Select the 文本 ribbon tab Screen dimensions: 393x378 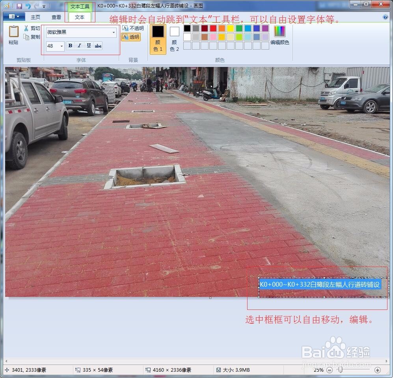(80, 17)
